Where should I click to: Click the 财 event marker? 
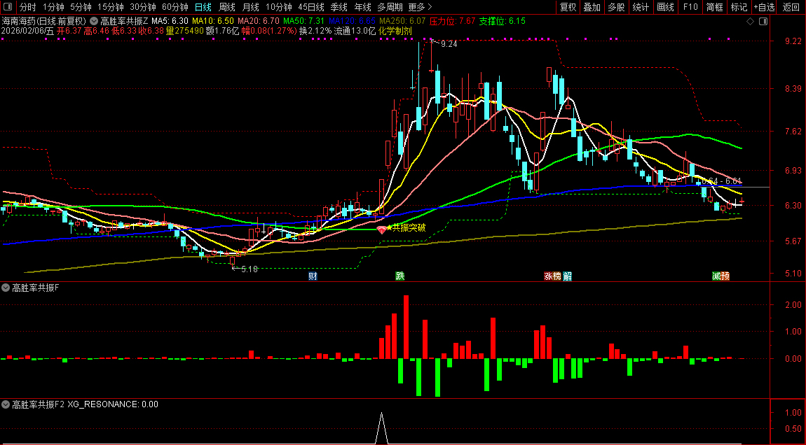coord(313,276)
